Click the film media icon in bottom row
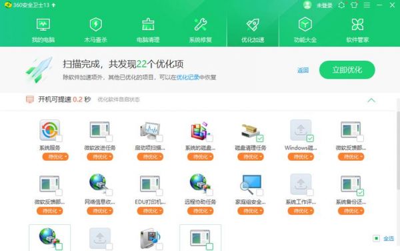The height and width of the screenshot is (251, 400). tap(150, 238)
